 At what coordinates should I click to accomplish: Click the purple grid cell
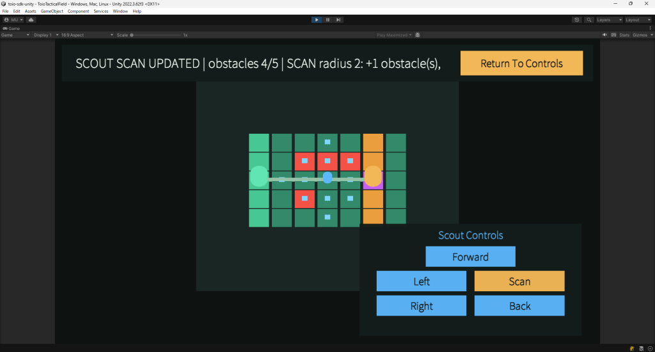[x=373, y=188]
